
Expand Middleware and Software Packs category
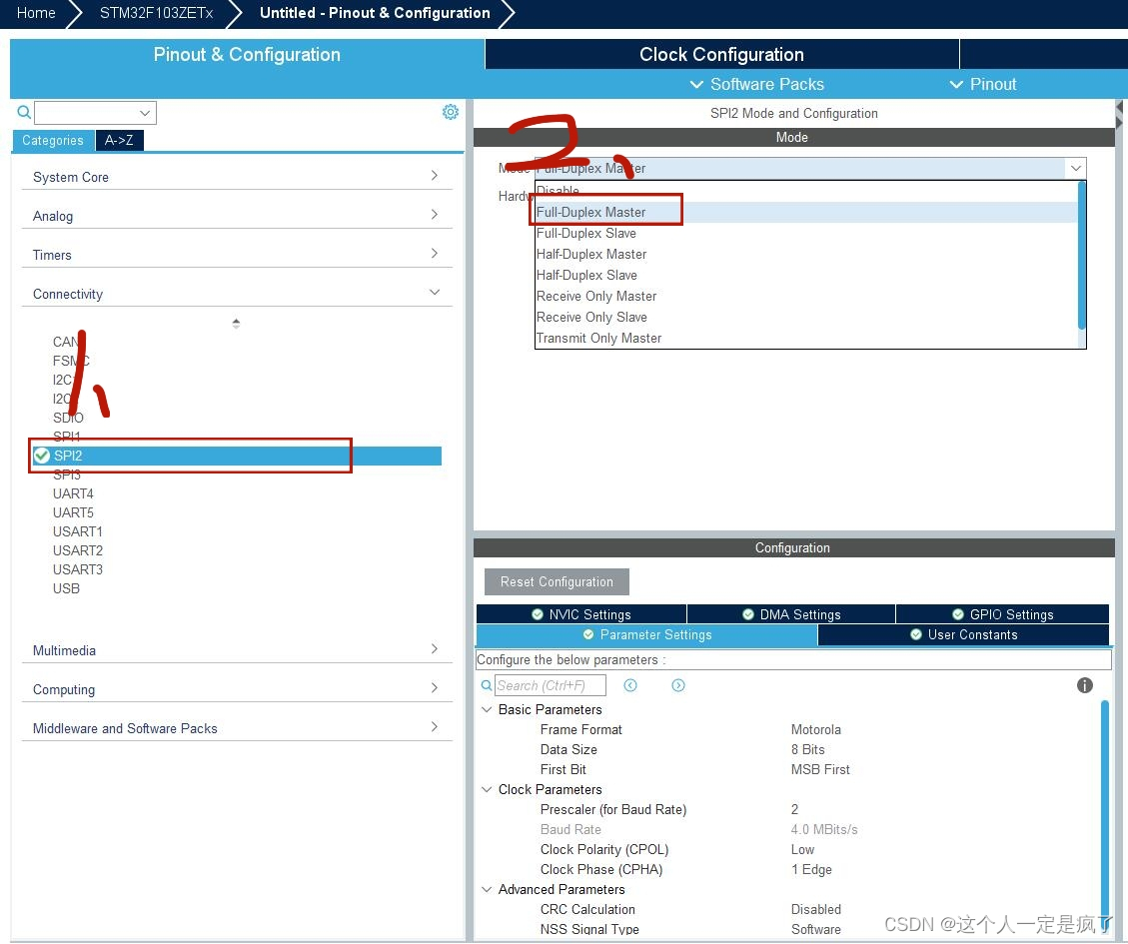pyautogui.click(x=435, y=726)
